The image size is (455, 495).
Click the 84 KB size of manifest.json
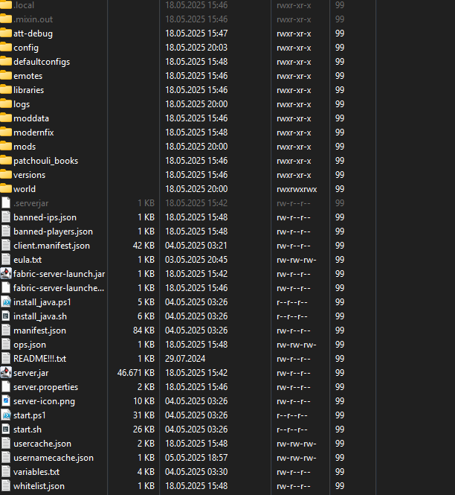point(143,330)
